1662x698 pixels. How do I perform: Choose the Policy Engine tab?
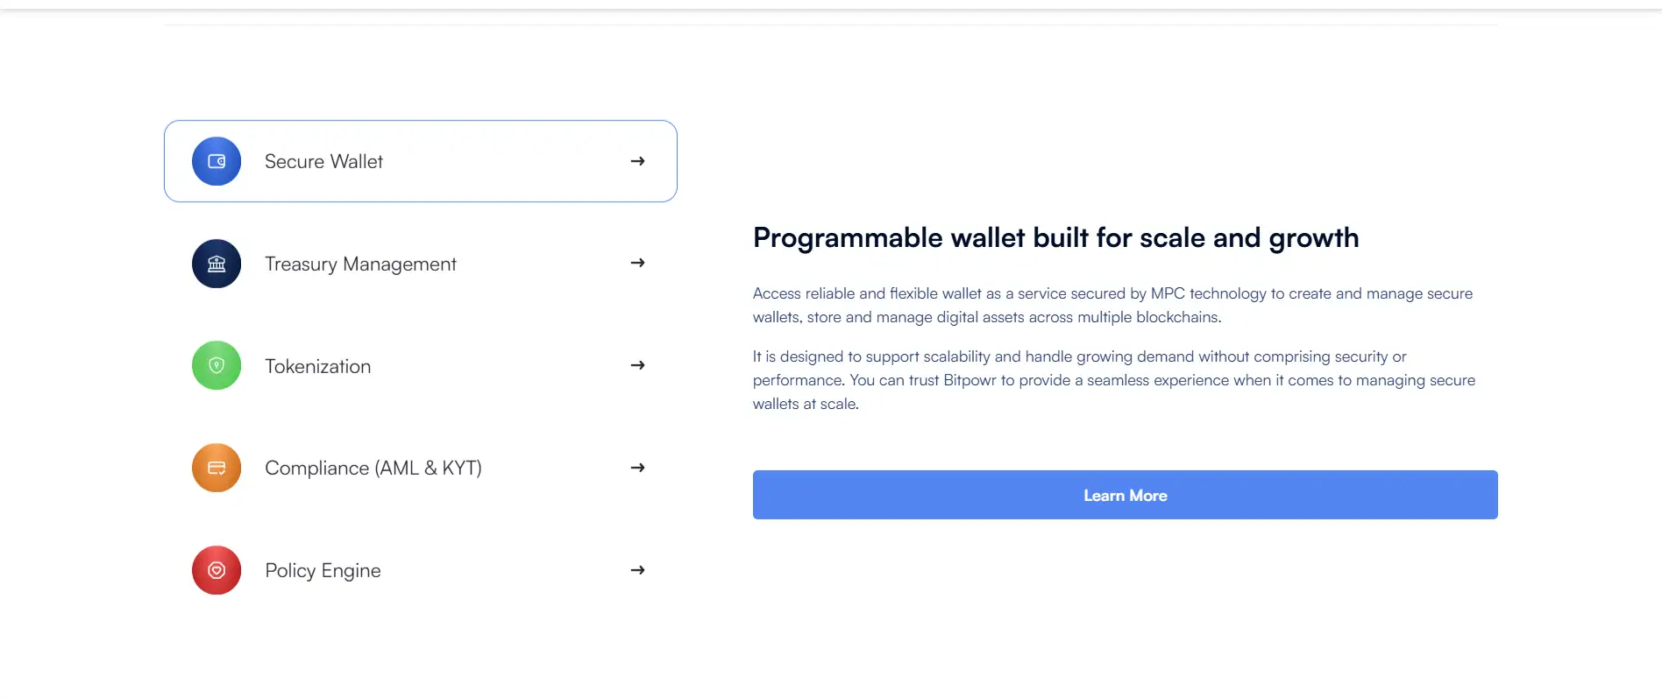click(323, 571)
